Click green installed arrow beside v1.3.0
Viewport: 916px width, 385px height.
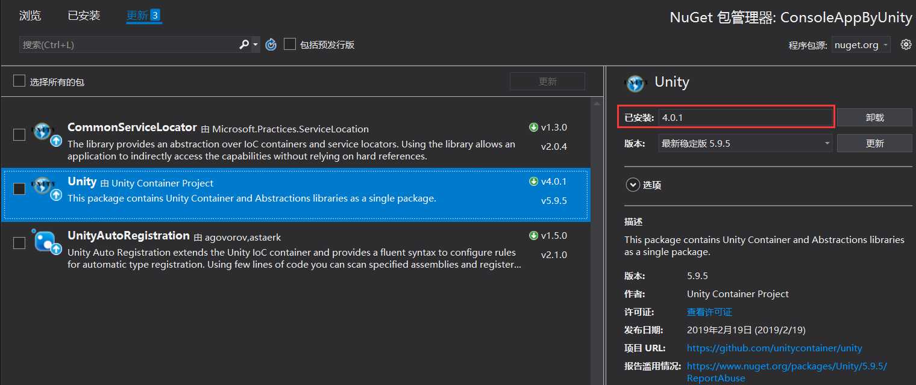coord(533,128)
